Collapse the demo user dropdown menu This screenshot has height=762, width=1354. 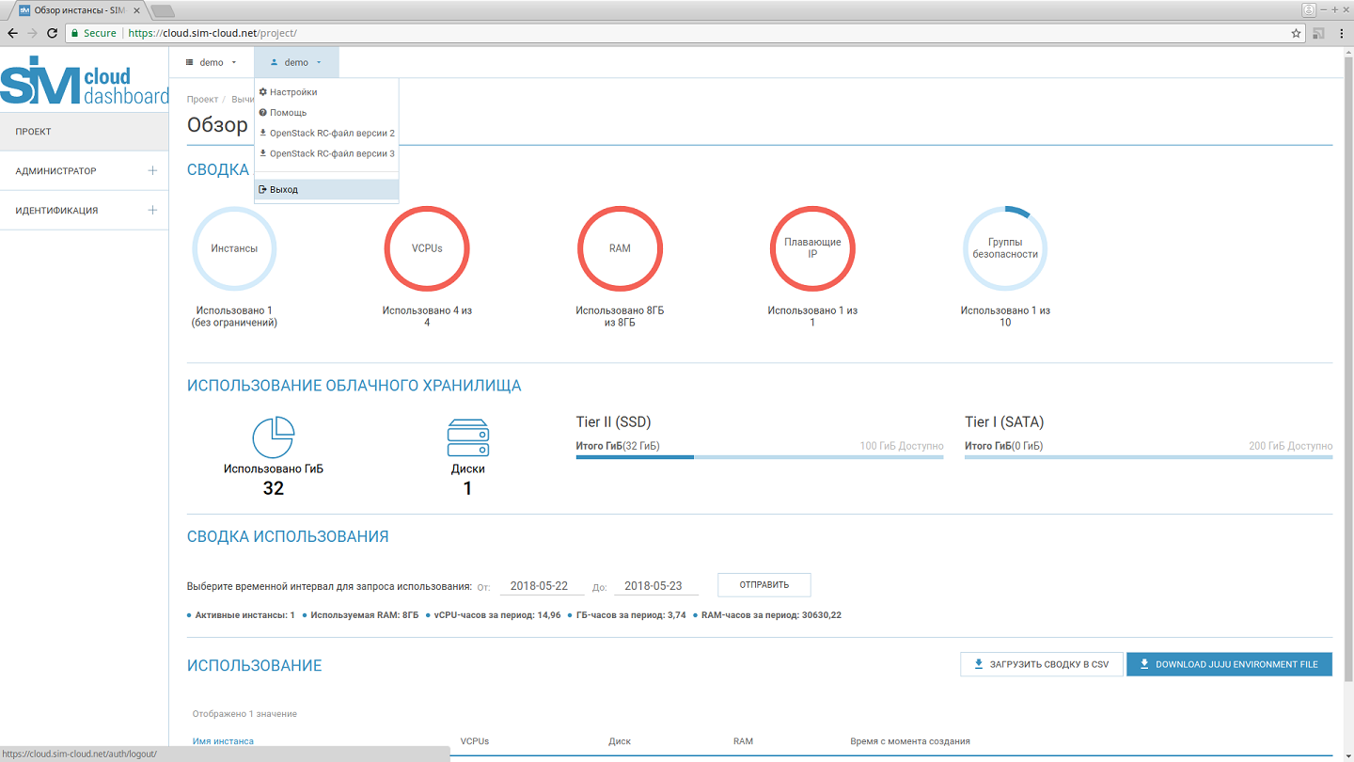(x=296, y=63)
